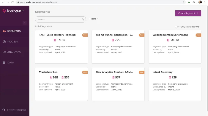
Task: Toggle the Only created by me switch
Action: 177,27
